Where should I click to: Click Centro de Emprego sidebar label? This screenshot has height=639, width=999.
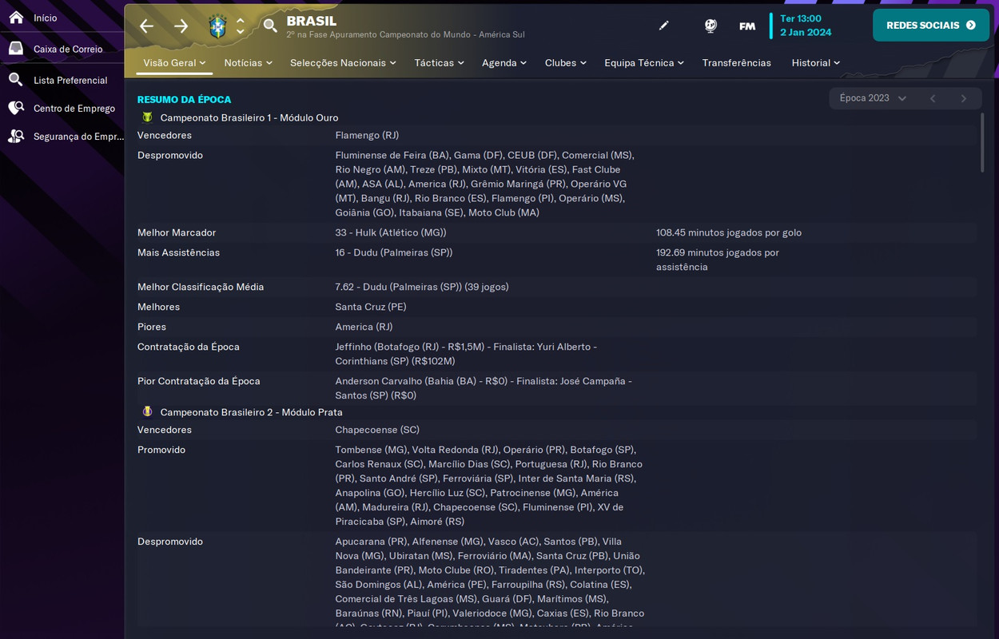click(74, 108)
